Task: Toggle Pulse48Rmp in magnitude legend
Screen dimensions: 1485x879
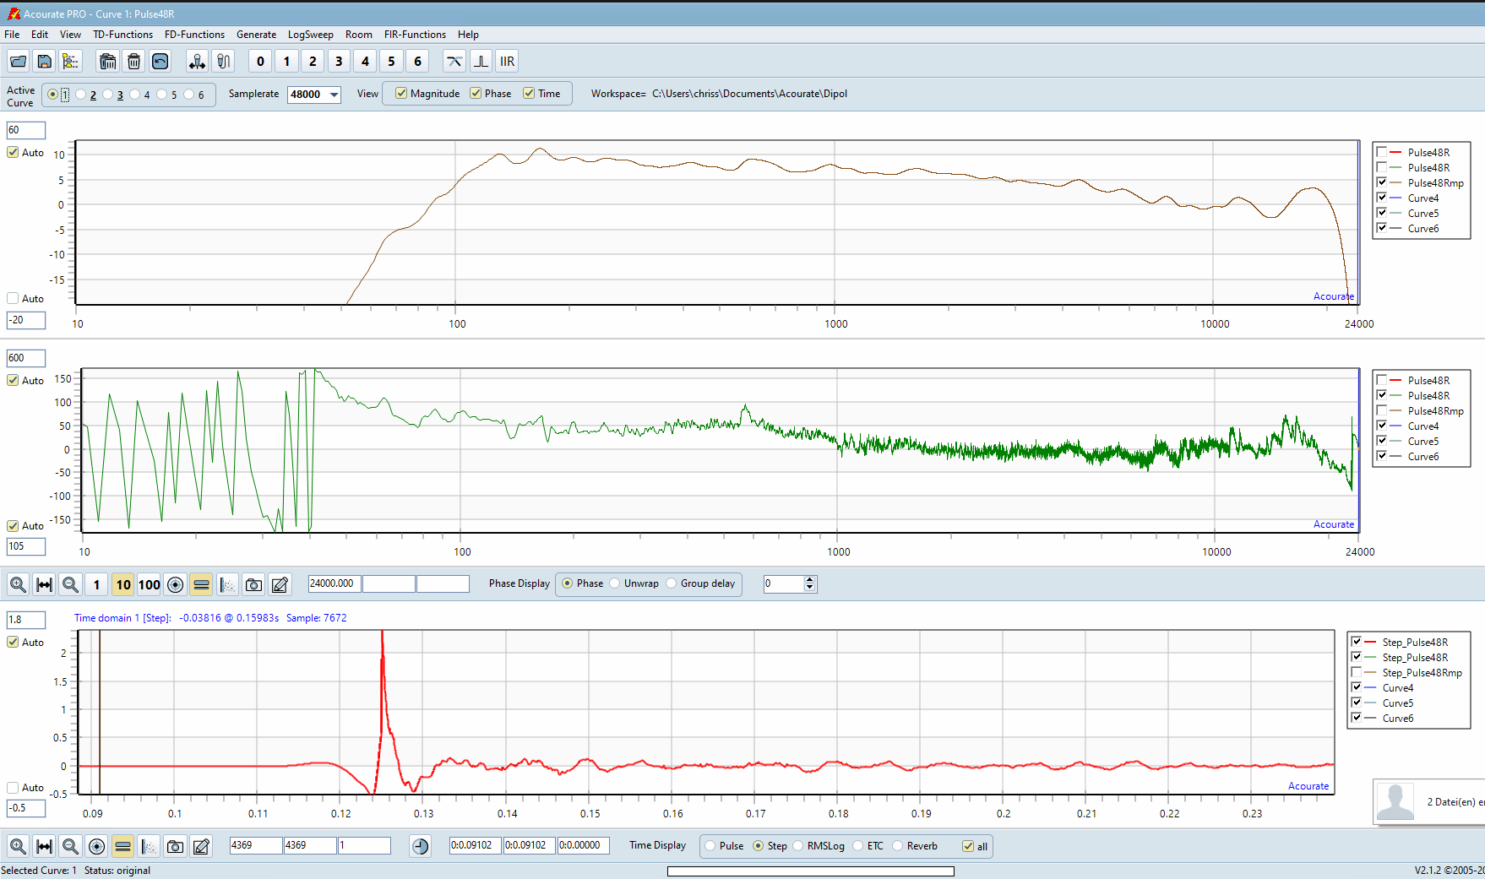Action: 1382,182
